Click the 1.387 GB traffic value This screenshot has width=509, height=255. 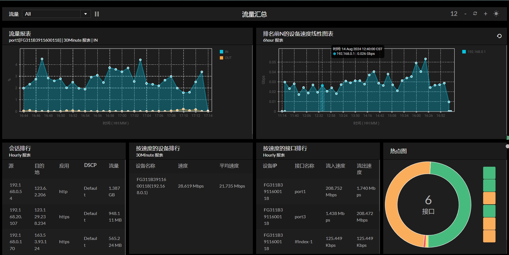114,191
